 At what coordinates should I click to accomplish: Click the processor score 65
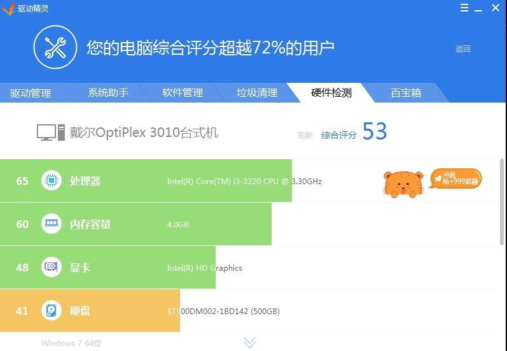pos(22,181)
